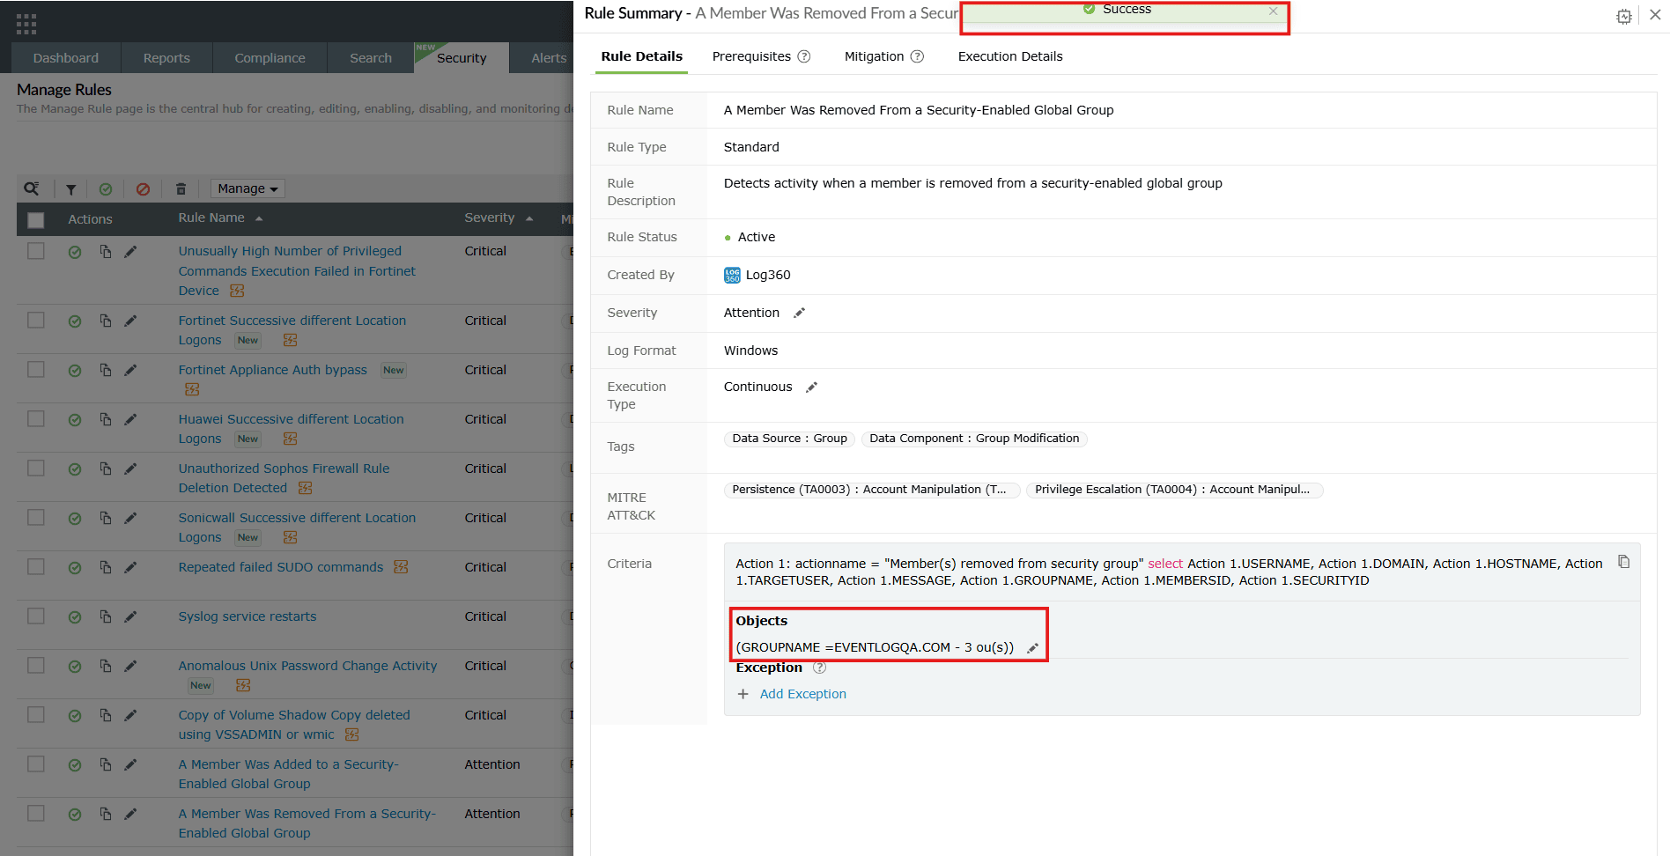This screenshot has width=1670, height=856.
Task: Disable selected rules using the red block icon
Action: [144, 188]
